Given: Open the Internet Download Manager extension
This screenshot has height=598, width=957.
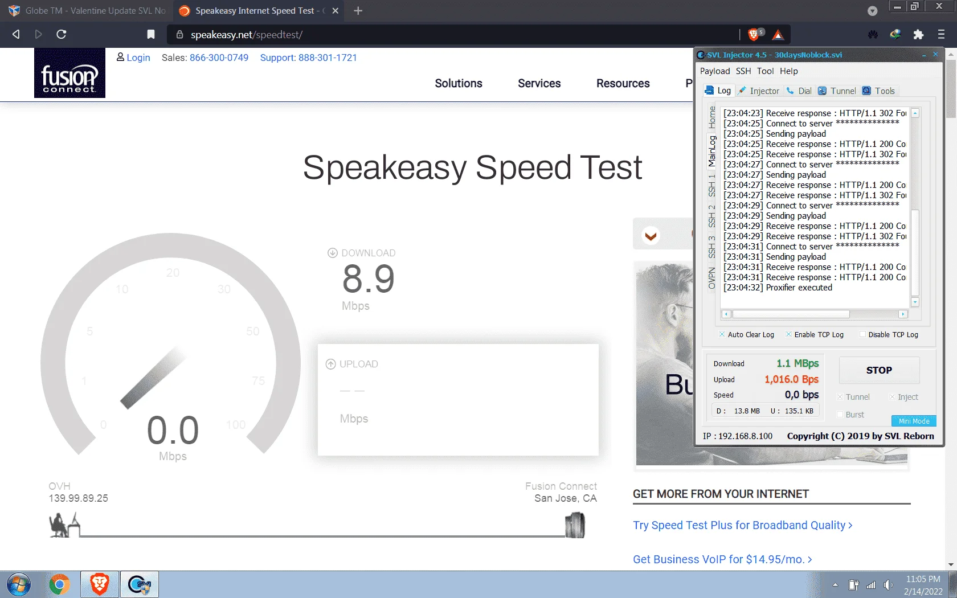Looking at the screenshot, I should 895,34.
